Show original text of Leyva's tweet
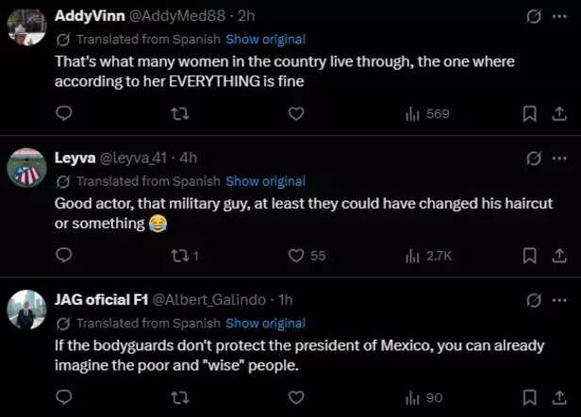The image size is (581, 417). (265, 181)
